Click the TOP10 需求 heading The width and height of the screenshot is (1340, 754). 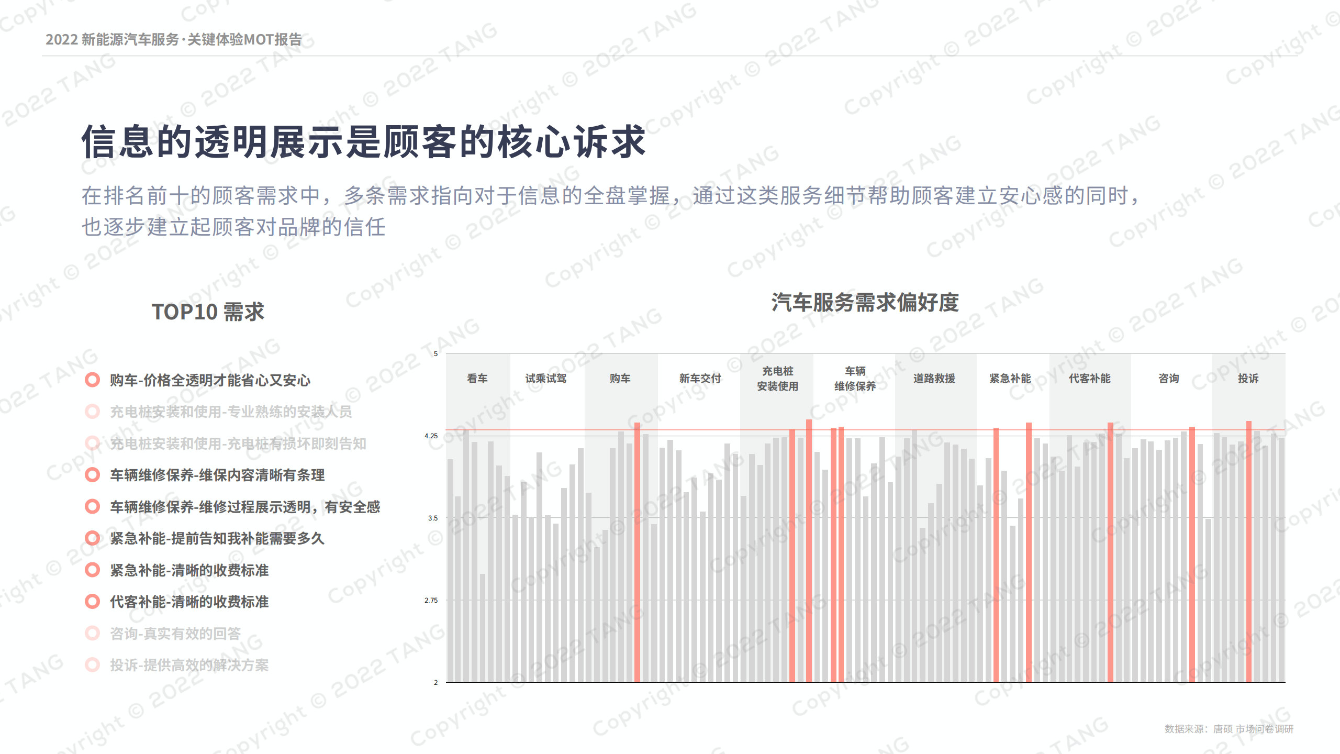(208, 312)
